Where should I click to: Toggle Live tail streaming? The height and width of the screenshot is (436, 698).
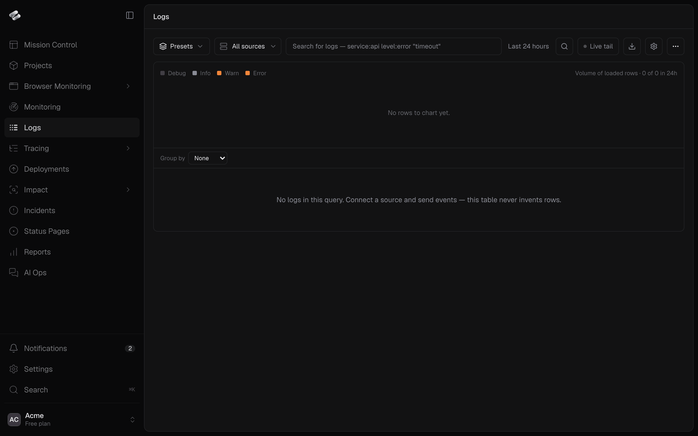[x=598, y=46]
